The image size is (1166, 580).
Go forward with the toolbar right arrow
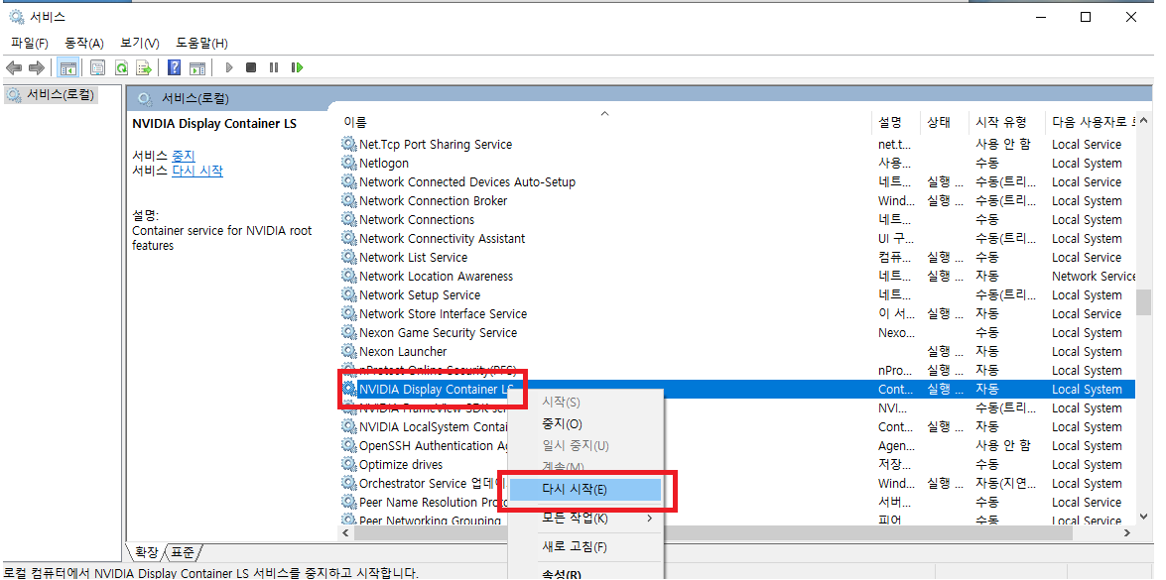(37, 67)
